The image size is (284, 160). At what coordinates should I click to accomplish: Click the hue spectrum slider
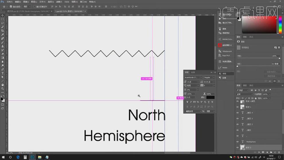tap(280, 24)
